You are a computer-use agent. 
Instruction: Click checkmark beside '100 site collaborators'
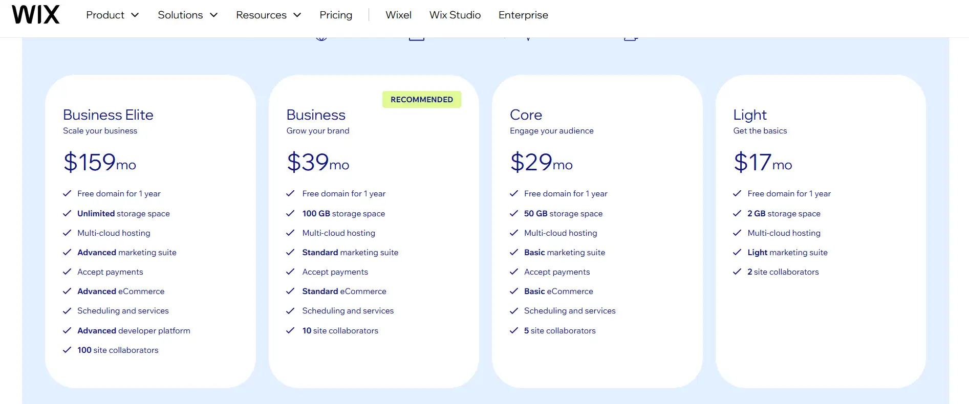67,350
